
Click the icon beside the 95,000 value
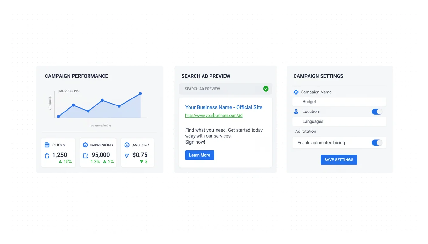tap(85, 156)
